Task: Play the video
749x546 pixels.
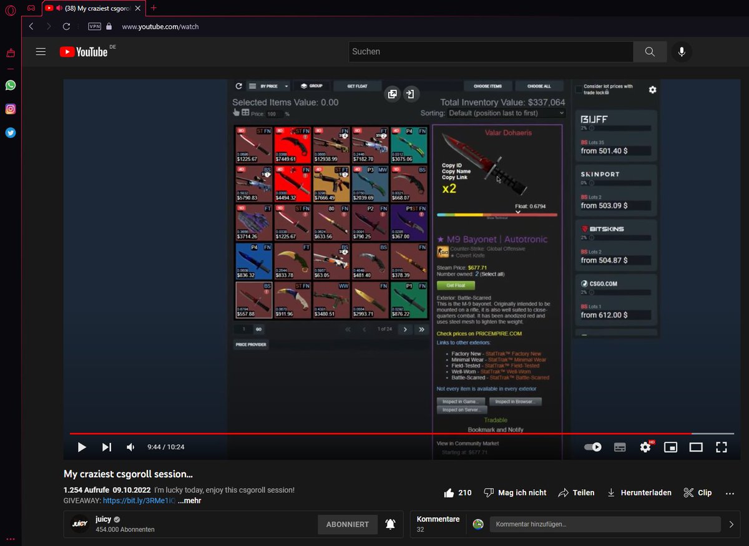Action: click(82, 447)
